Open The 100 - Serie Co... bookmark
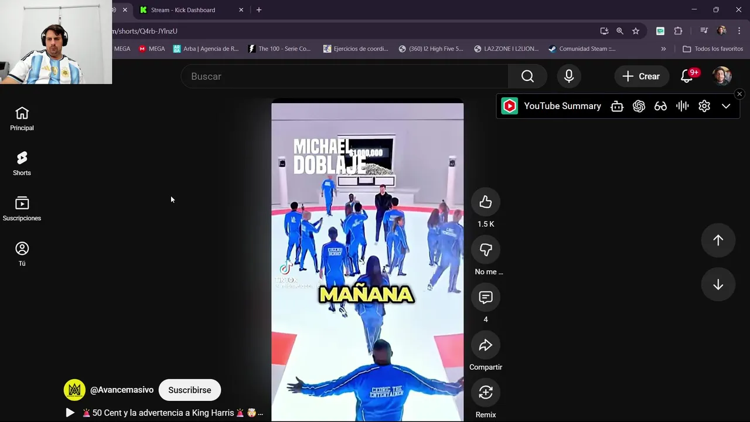This screenshot has height=422, width=750. click(280, 49)
